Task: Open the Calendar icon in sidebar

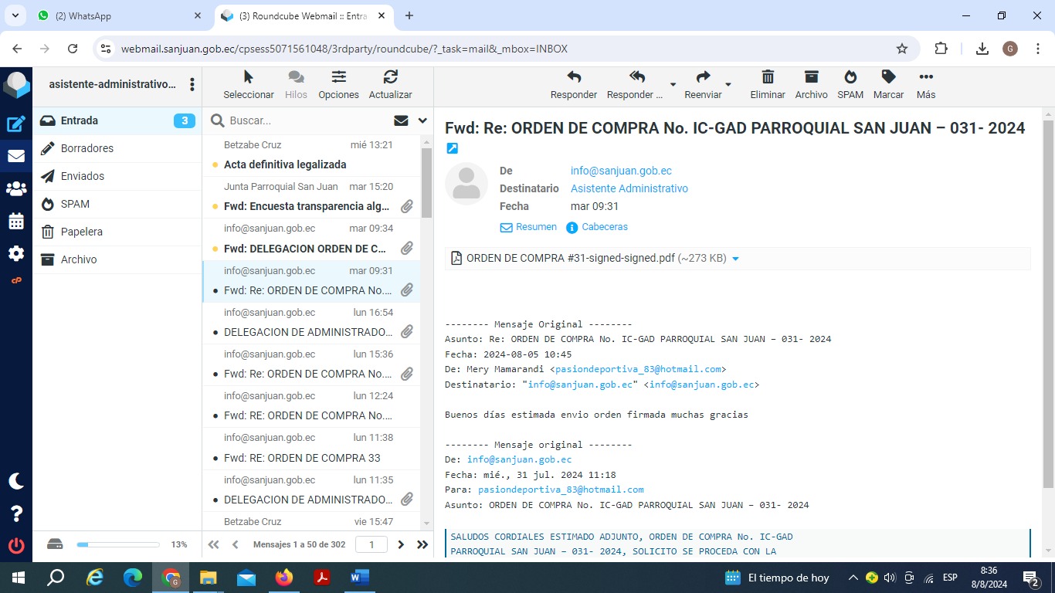Action: coord(15,222)
